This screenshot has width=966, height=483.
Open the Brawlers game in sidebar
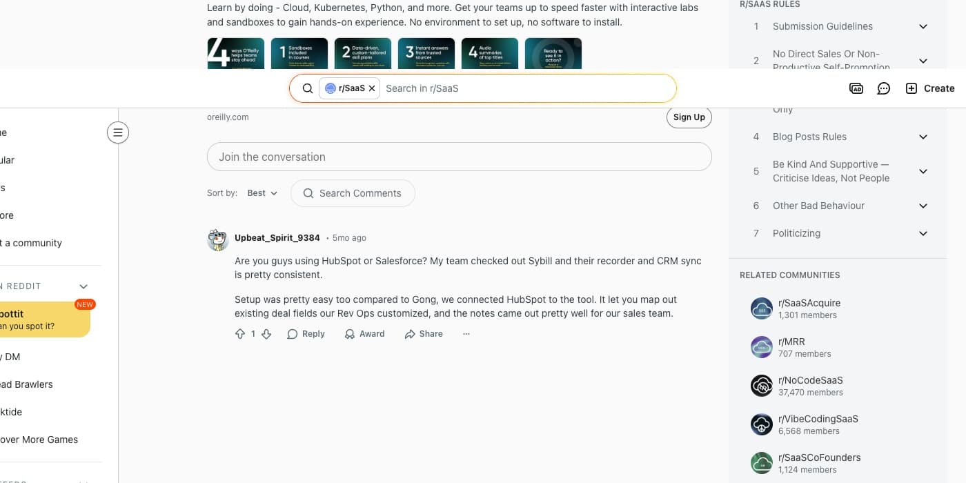26,384
